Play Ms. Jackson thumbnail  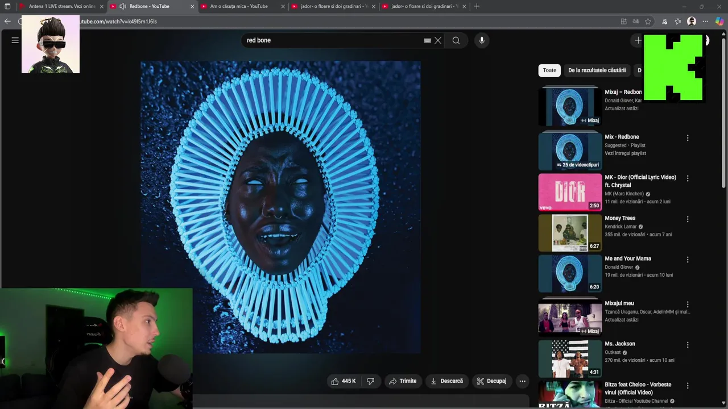570,358
